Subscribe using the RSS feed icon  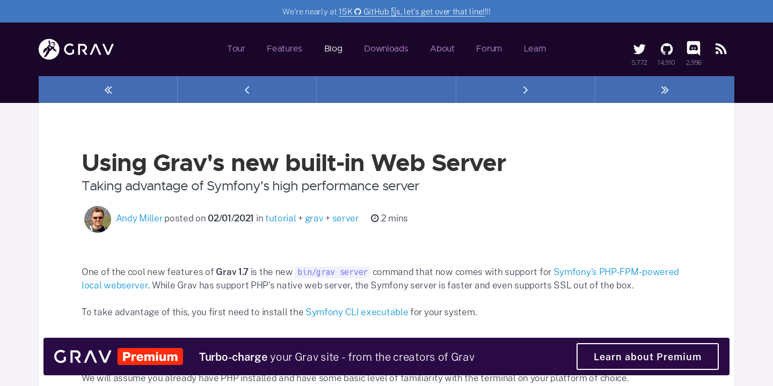click(720, 48)
